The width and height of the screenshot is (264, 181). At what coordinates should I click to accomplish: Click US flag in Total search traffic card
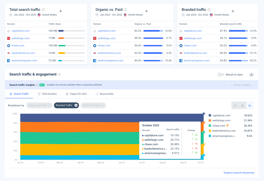pyautogui.click(x=39, y=15)
